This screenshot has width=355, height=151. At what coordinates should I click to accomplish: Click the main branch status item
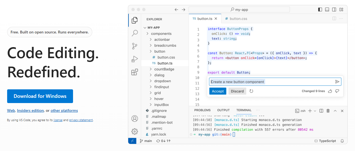[146, 141]
